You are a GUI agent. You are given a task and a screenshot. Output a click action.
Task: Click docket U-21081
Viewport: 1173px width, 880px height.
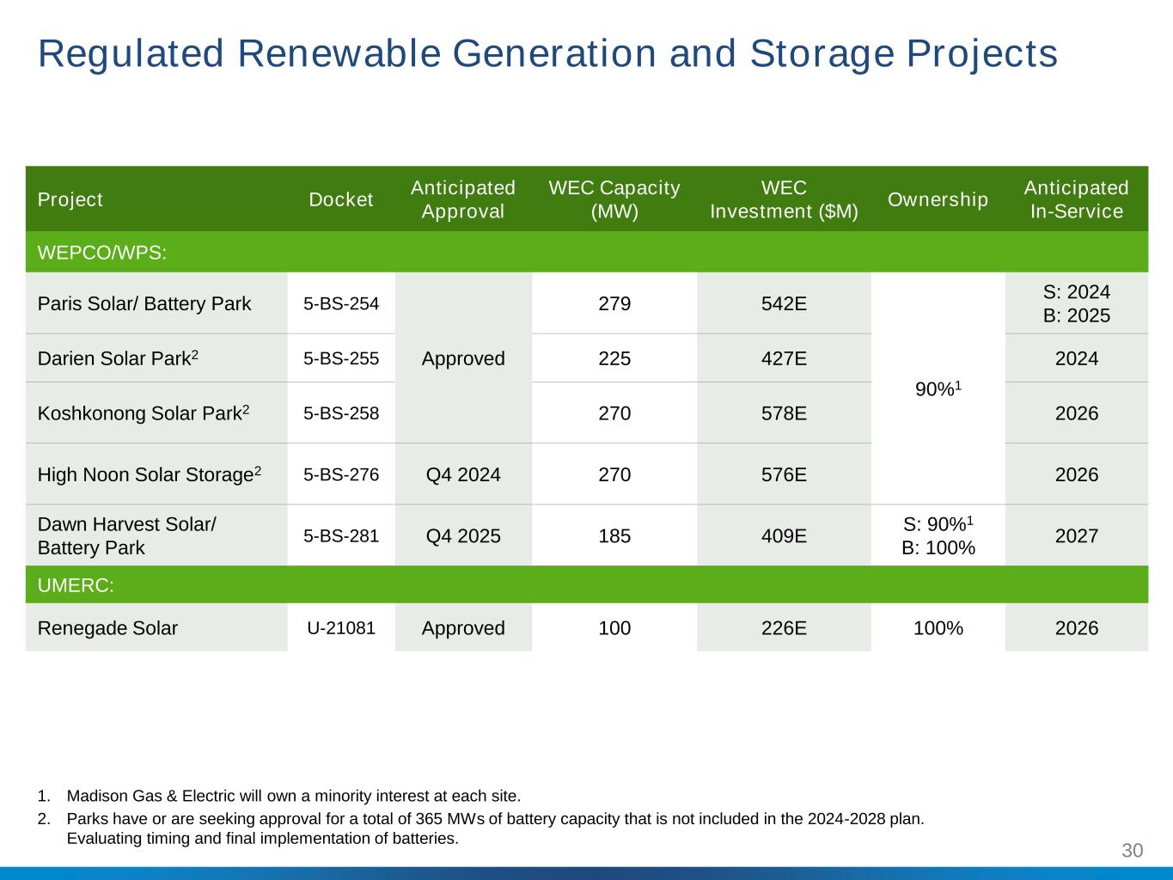pos(341,627)
